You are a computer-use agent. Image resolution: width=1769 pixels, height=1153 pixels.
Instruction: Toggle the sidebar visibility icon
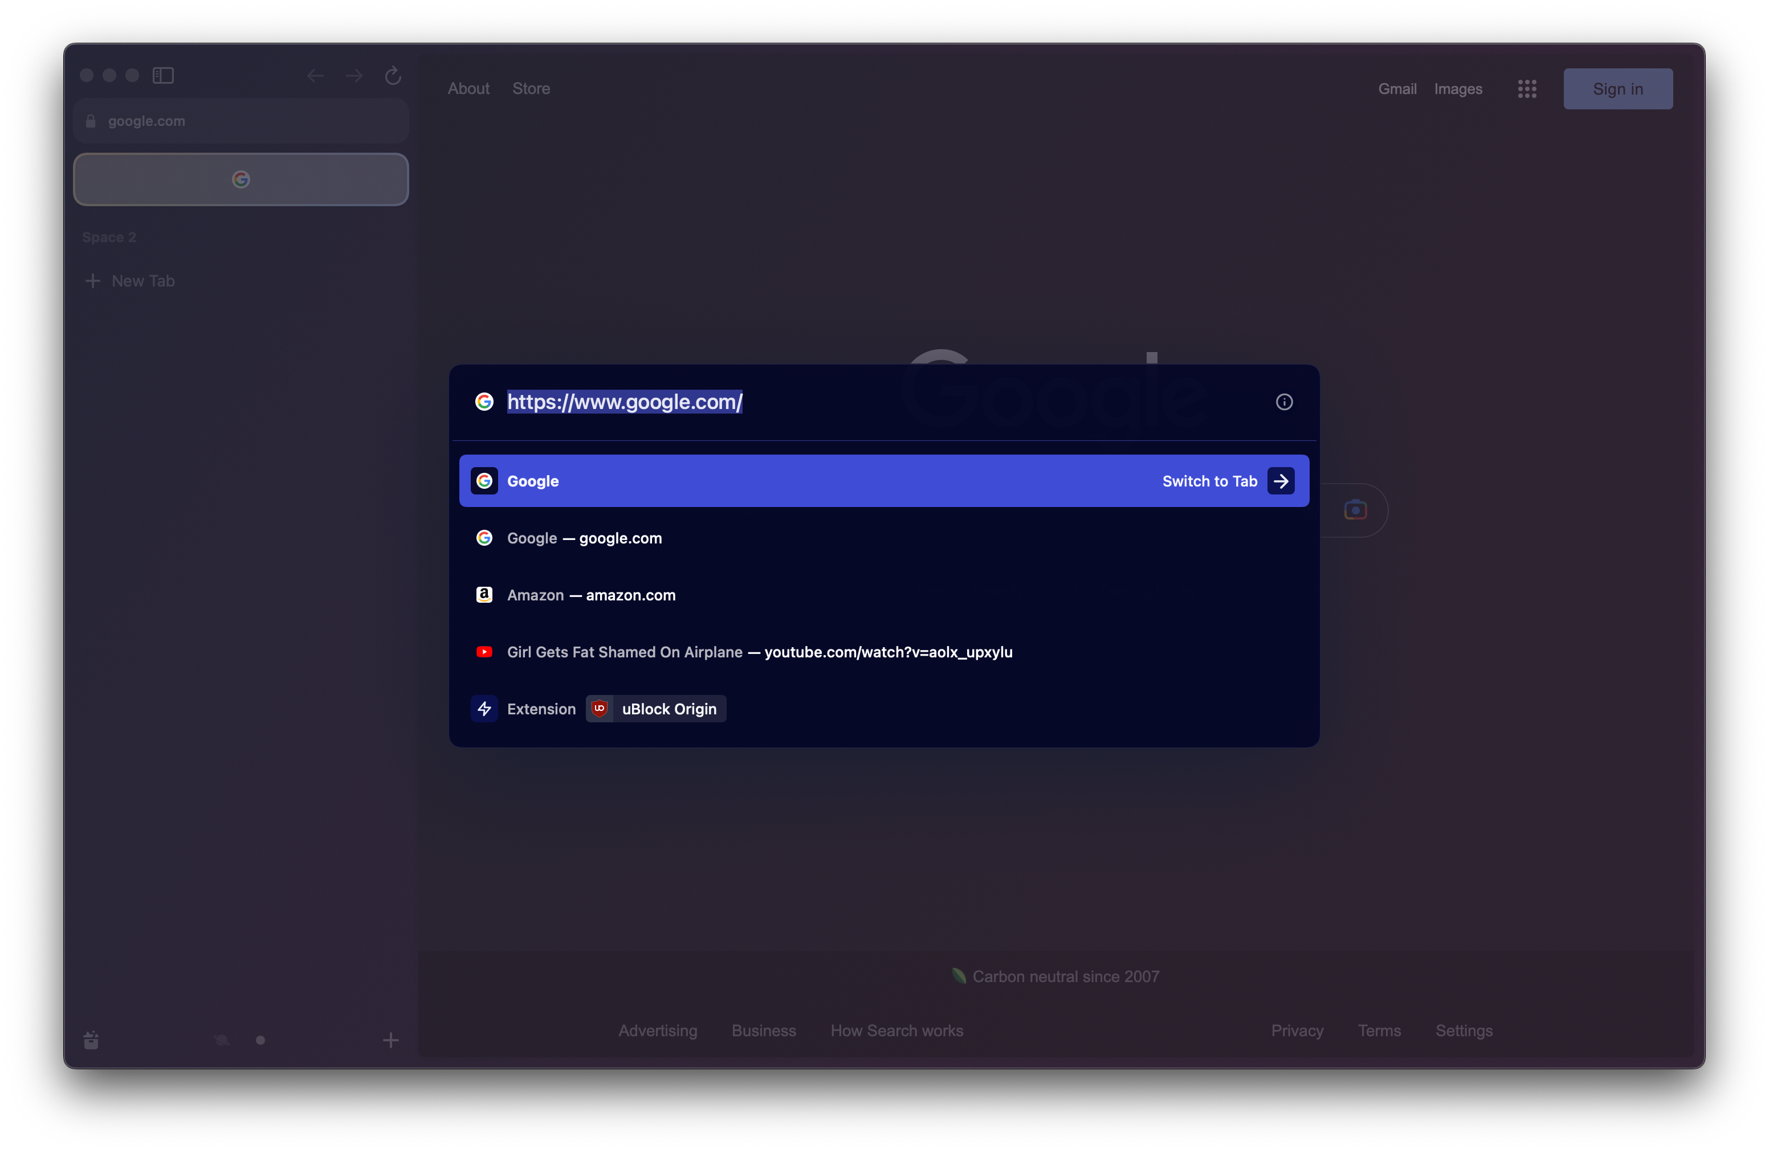point(163,76)
